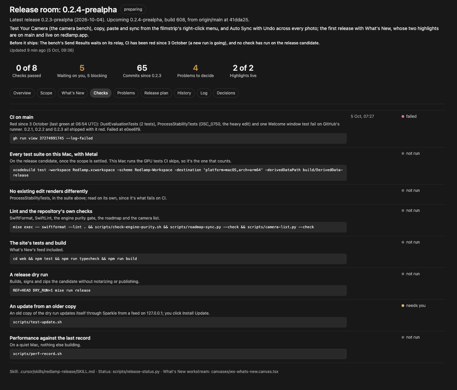Click the '65' commits since 0.2.3 stat
This screenshot has width=457, height=390.
pyautogui.click(x=142, y=71)
